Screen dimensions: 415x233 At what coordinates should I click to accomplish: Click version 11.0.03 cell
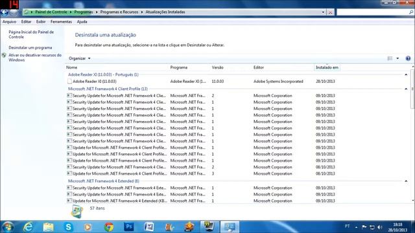click(x=218, y=82)
